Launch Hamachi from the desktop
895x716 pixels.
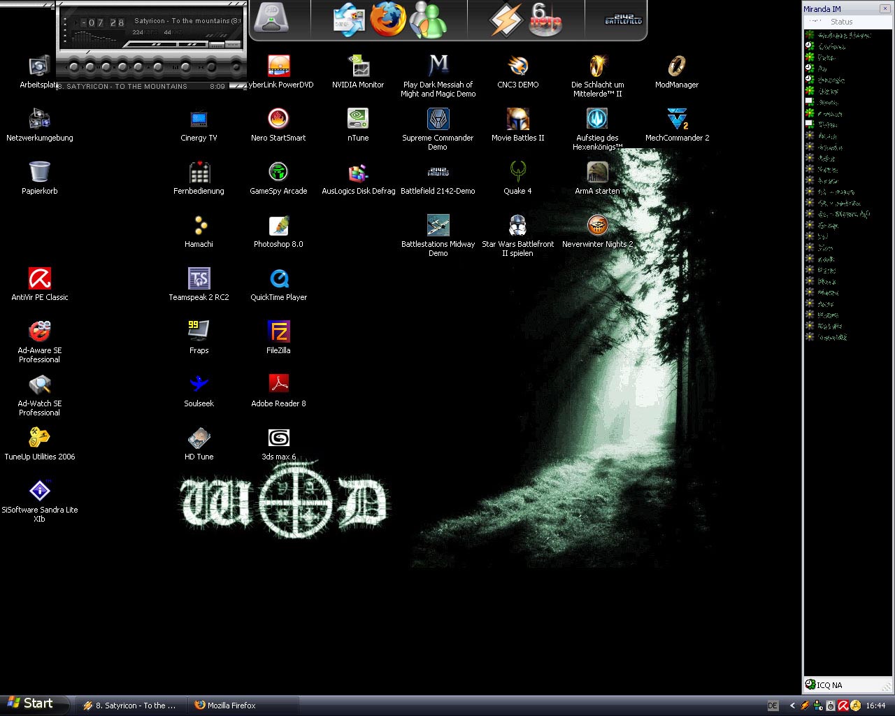click(x=199, y=231)
